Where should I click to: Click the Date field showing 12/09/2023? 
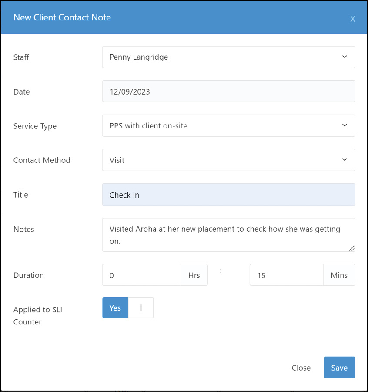228,91
